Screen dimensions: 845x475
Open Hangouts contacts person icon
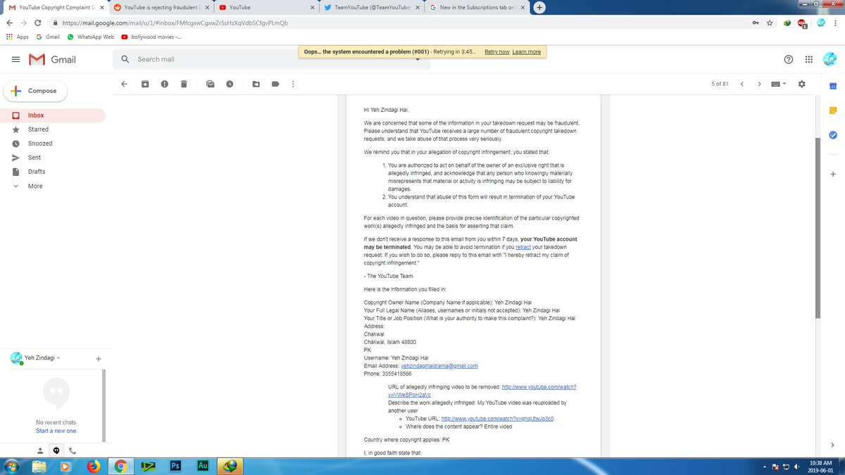pos(40,450)
